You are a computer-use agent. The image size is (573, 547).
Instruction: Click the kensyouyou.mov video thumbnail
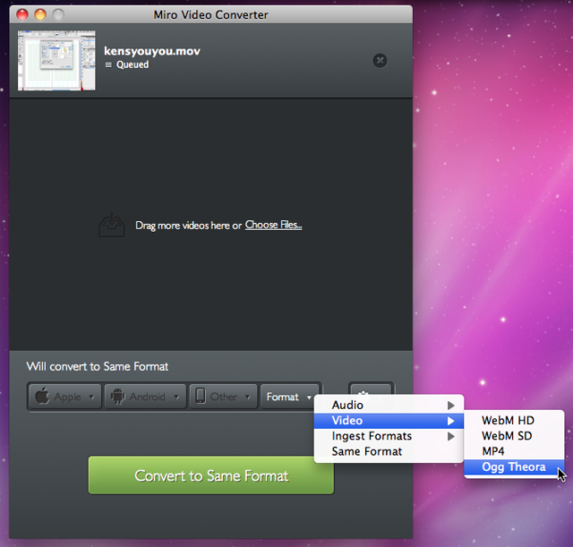[x=56, y=59]
